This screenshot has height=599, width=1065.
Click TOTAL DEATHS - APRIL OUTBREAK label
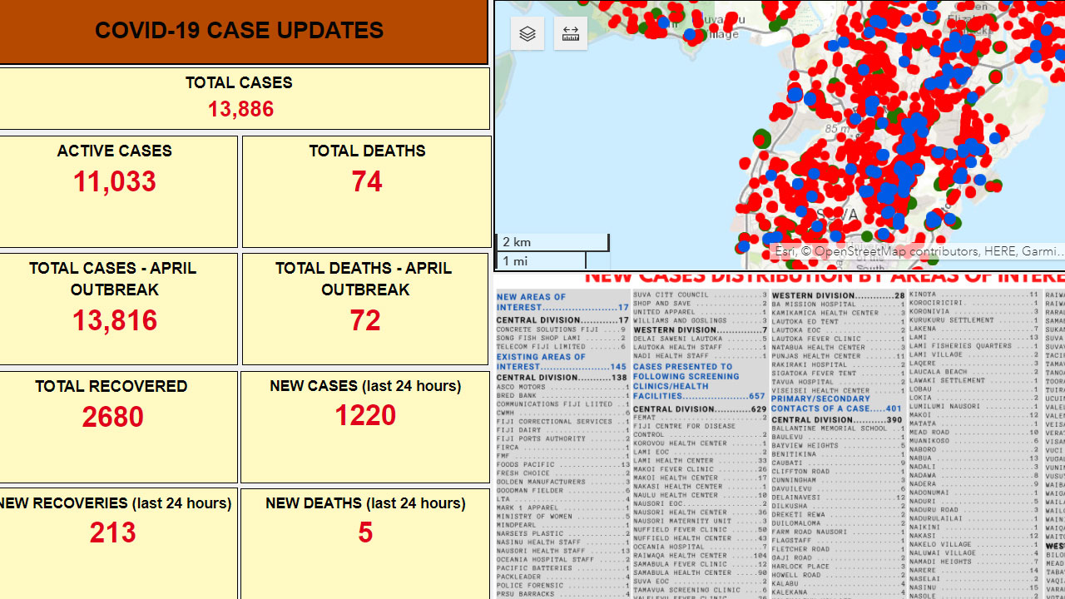tap(364, 280)
